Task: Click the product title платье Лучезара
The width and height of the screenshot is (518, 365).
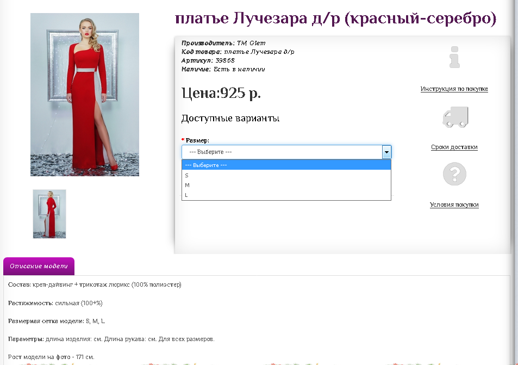Action: pos(335,18)
